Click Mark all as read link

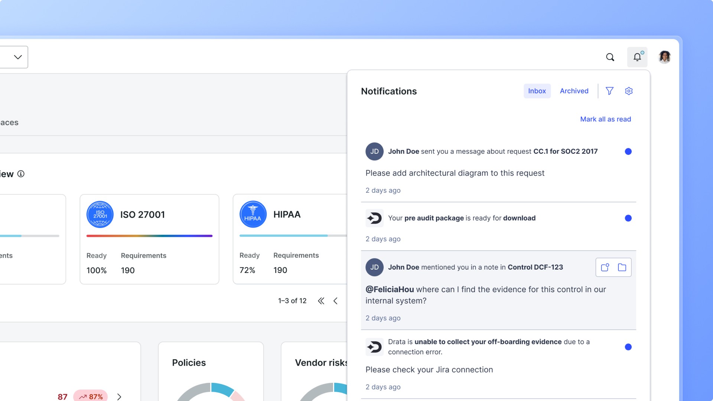pyautogui.click(x=606, y=119)
